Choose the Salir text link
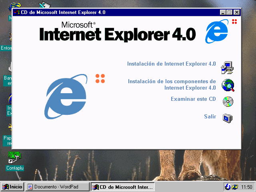The image size is (256, 192). (210, 116)
